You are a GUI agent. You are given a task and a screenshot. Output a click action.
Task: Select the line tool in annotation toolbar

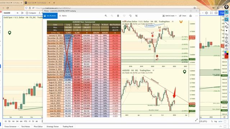point(226,23)
